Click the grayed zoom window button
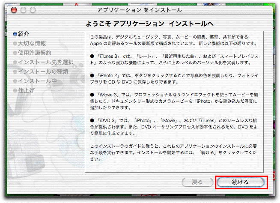 coord(33,10)
